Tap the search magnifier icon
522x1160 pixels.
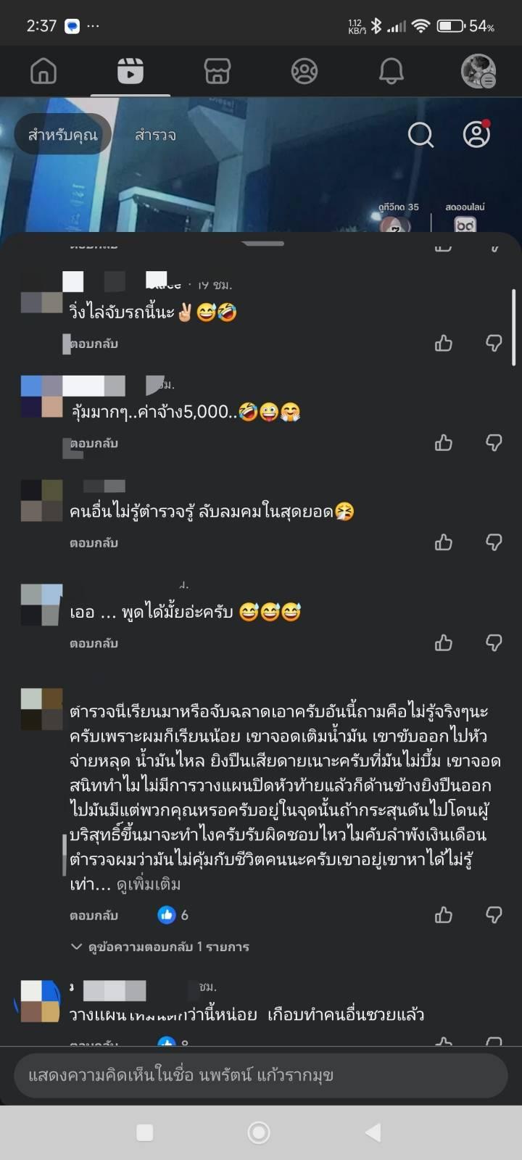coord(420,135)
